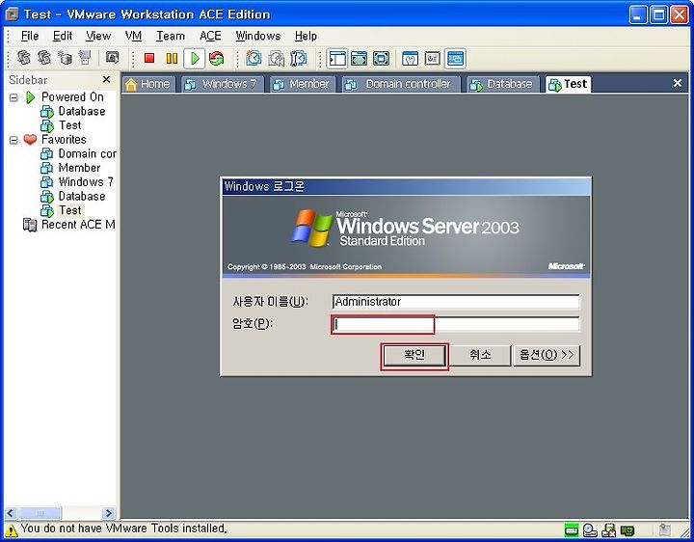The width and height of the screenshot is (694, 542).
Task: Select the active Test tab
Action: 569,84
